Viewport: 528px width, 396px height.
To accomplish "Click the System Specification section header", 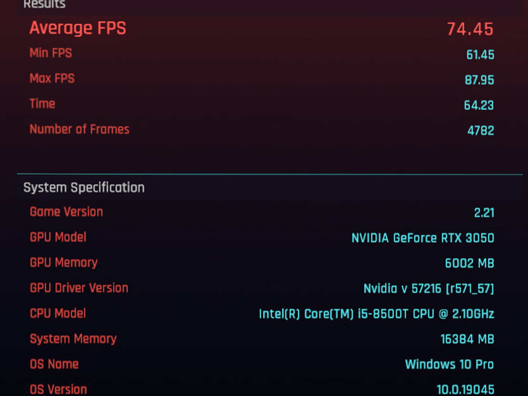I will [x=84, y=187].
